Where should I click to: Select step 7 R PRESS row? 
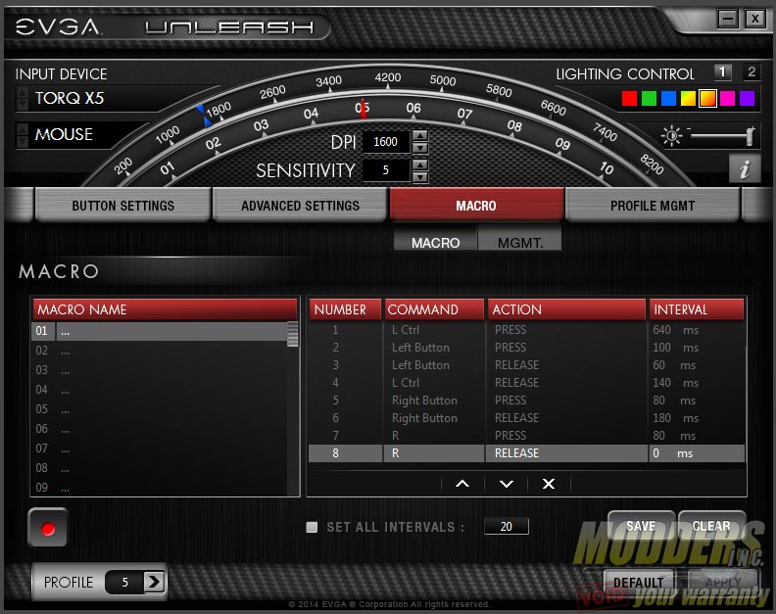click(526, 436)
